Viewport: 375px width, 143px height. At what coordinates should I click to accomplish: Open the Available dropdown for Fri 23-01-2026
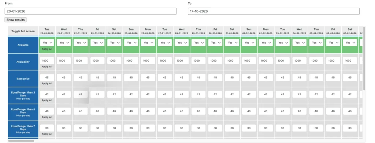[97, 43]
